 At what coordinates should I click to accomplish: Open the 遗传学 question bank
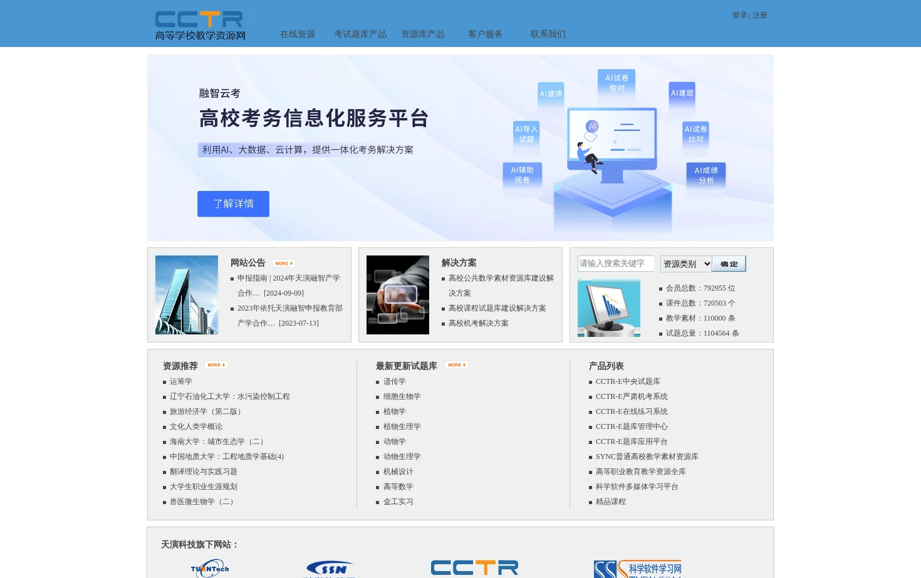395,381
